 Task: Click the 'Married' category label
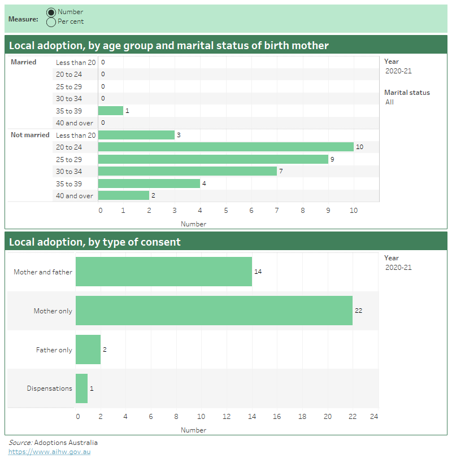click(23, 62)
